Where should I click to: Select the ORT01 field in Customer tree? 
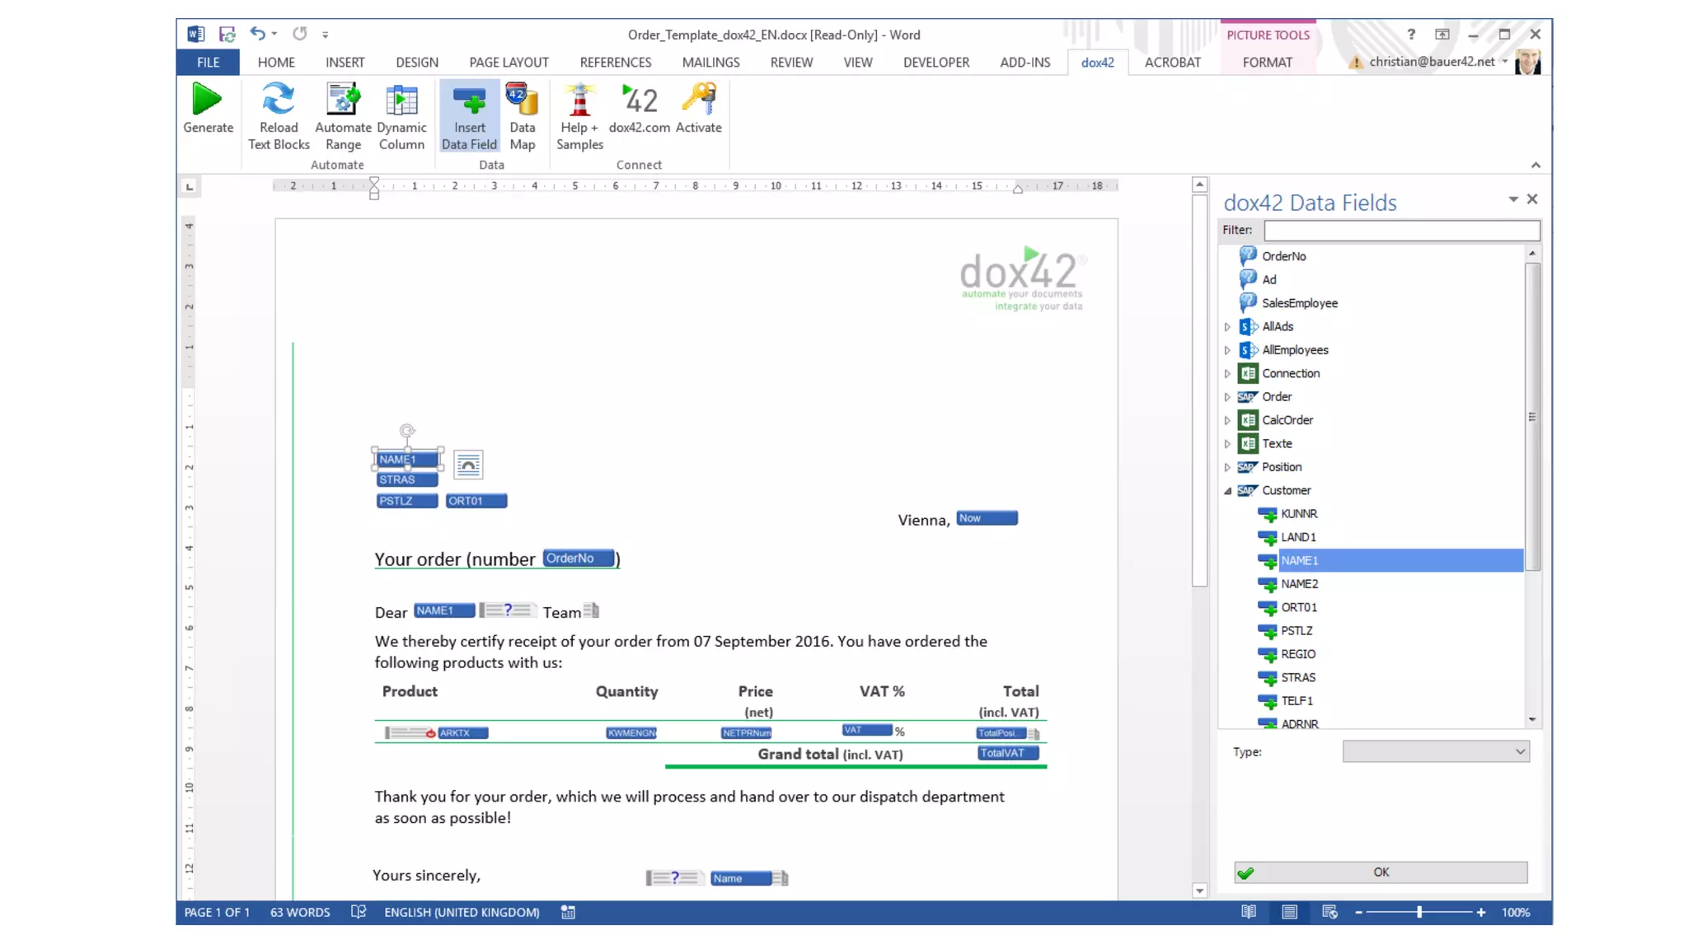pyautogui.click(x=1299, y=607)
